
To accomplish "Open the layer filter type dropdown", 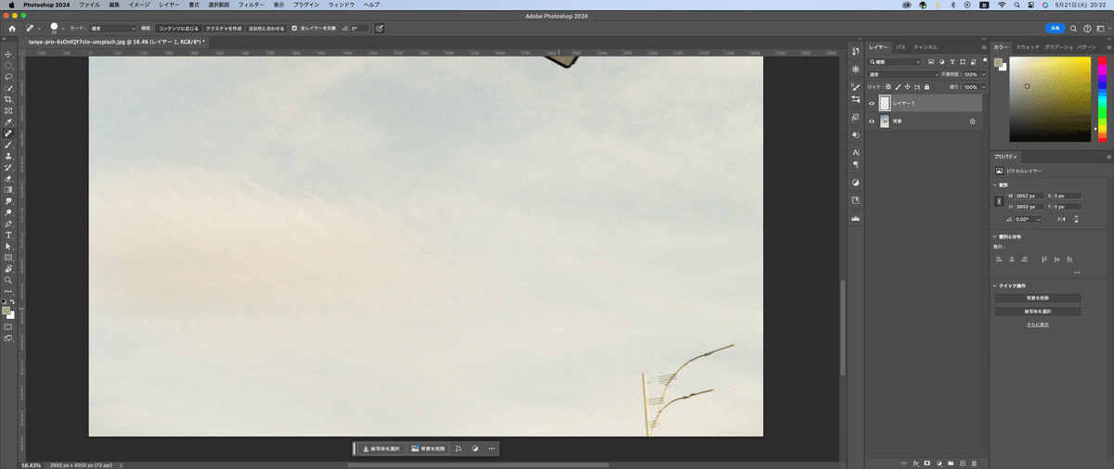I will [895, 62].
